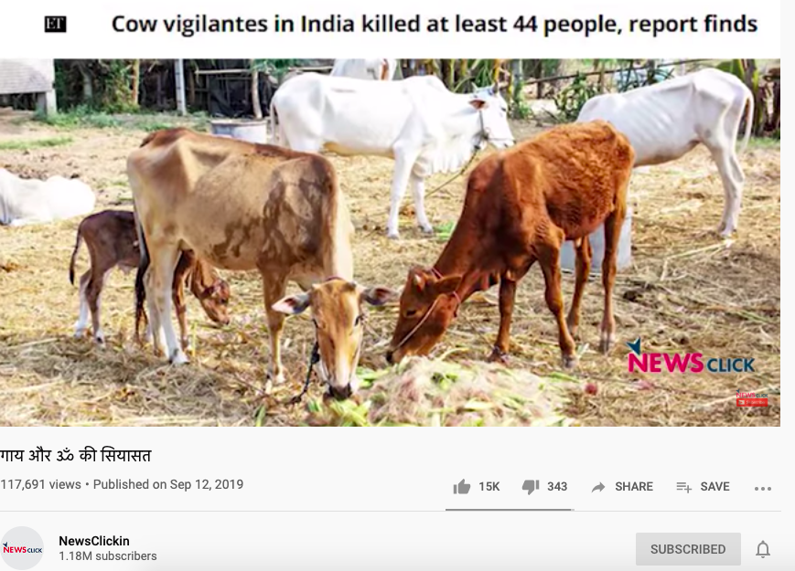
Task: Open the NewsClickin channel name link
Action: click(94, 541)
